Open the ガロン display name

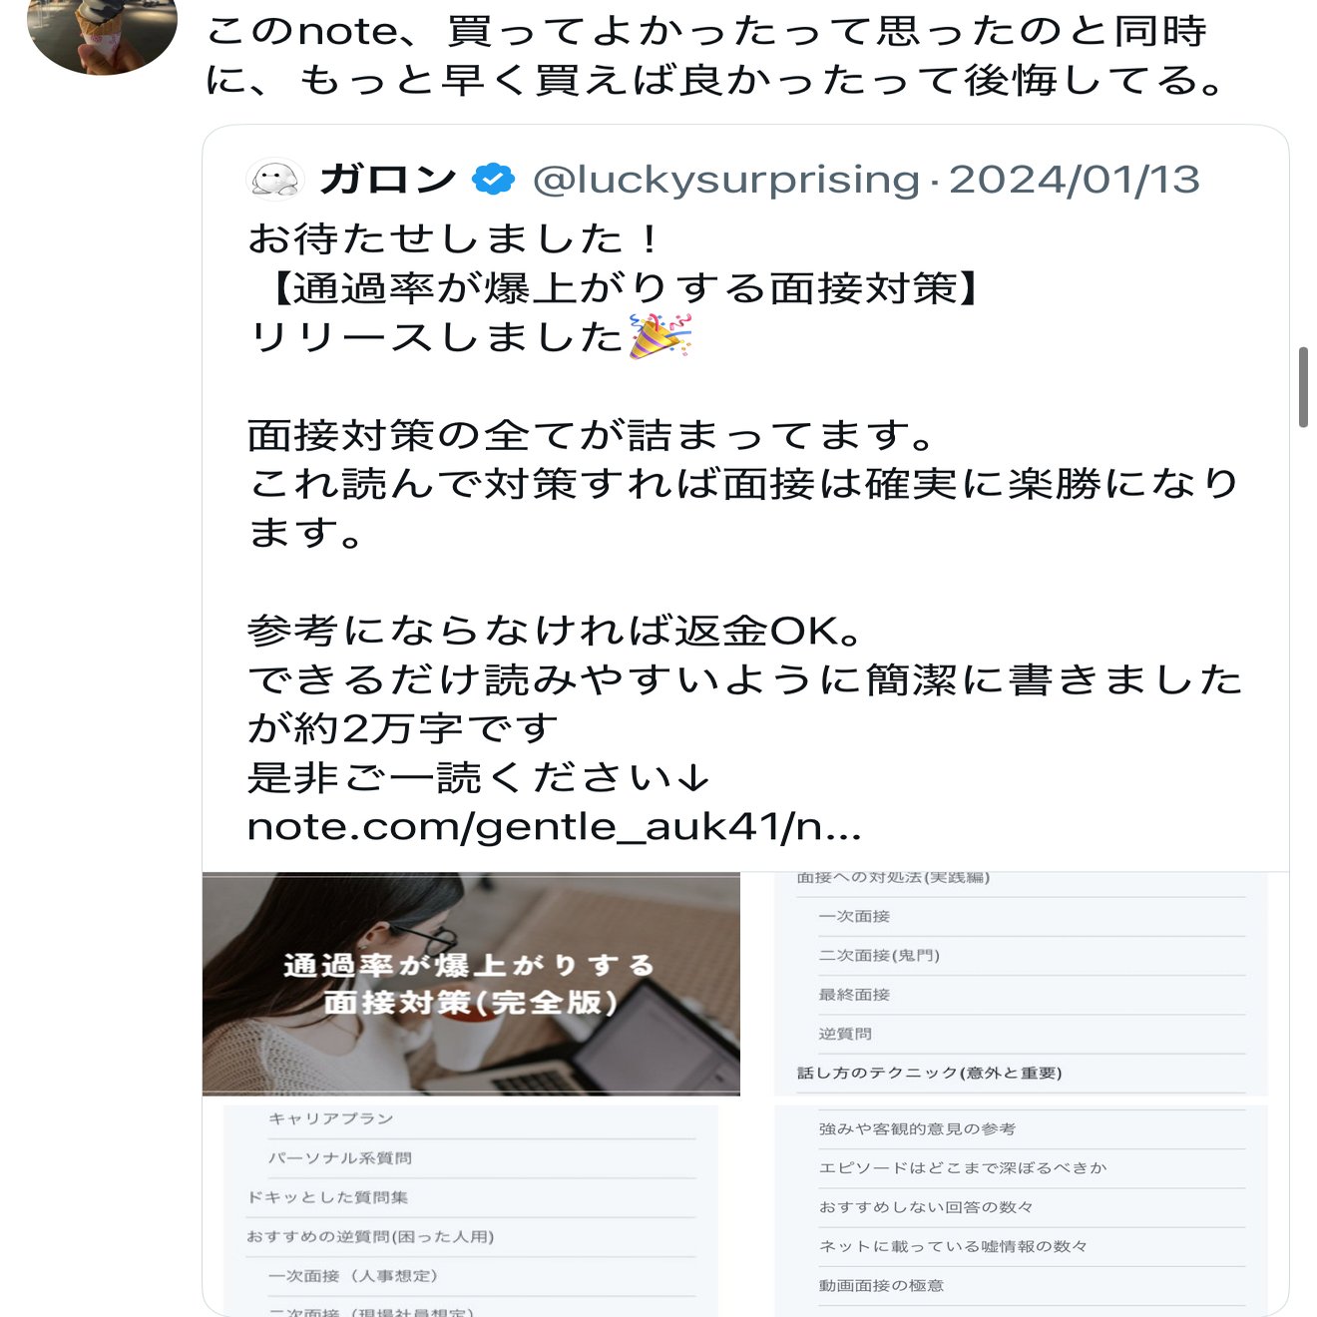[387, 180]
